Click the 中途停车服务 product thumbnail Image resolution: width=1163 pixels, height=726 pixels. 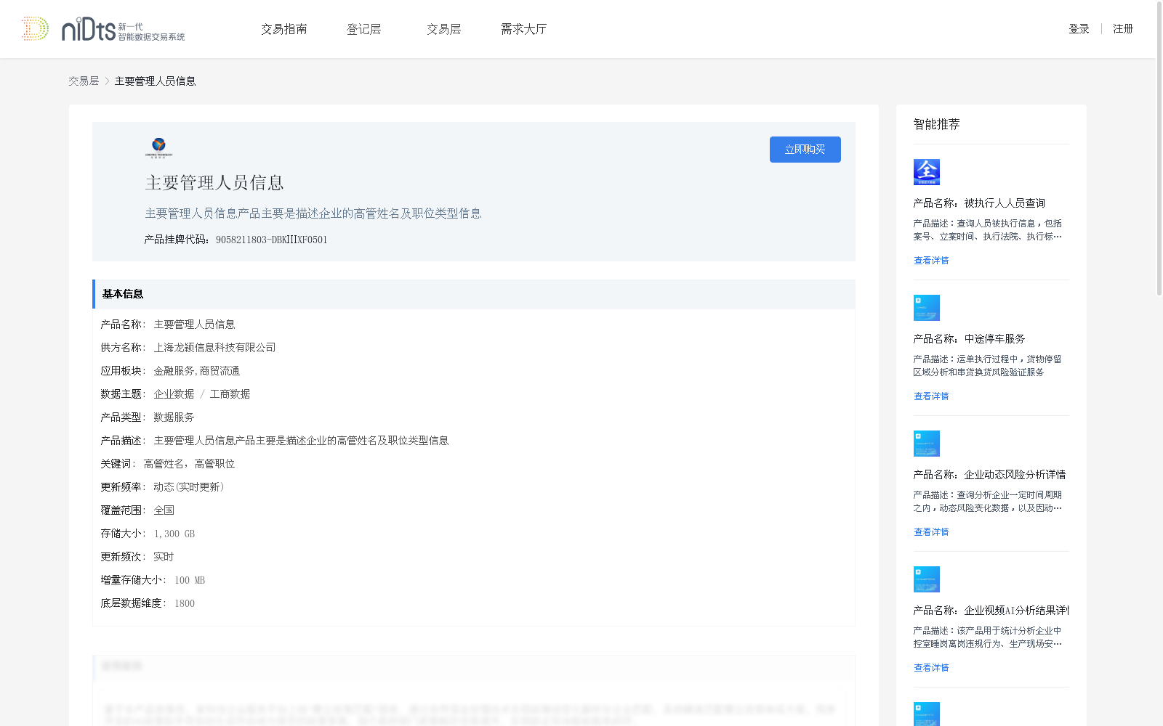point(927,308)
